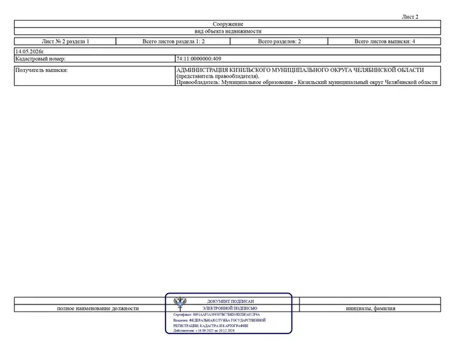Image resolution: width=455 pixels, height=352 pixels.
Task: Click the 'Получатель выписки:' label
Action: pos(41,70)
